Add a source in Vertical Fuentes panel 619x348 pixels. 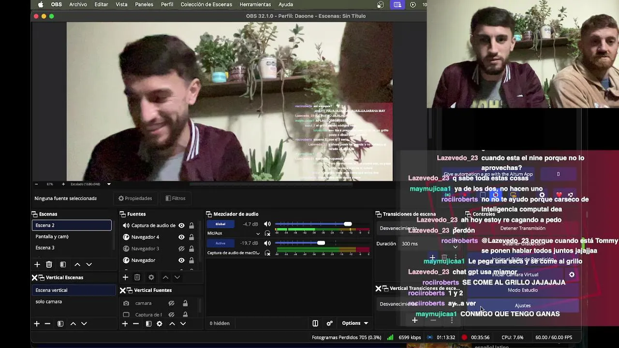tap(125, 323)
